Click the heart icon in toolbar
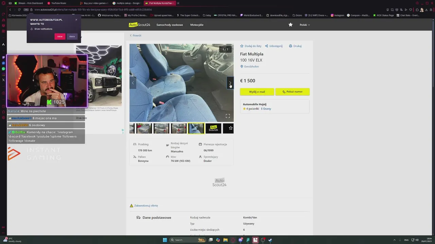The height and width of the screenshot is (244, 435). [410, 10]
